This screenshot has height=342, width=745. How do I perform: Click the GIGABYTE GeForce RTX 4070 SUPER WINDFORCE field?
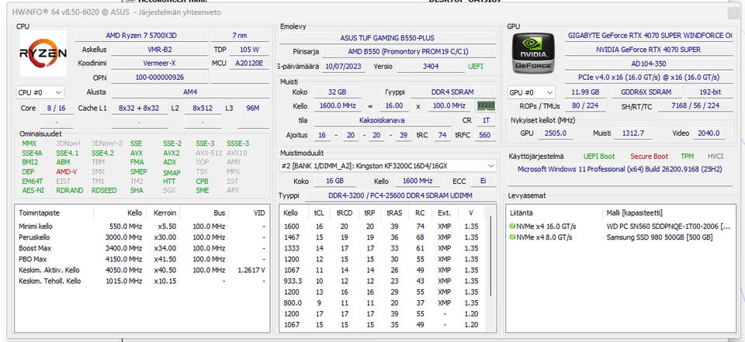[x=649, y=36]
